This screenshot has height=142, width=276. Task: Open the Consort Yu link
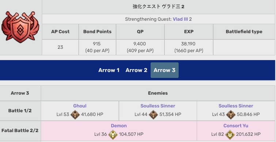click(236, 126)
